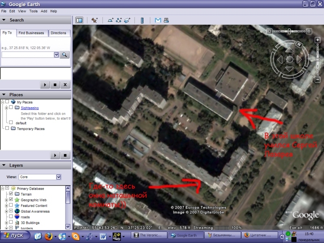Screen dimensions: 324x243
Task: Open the Ruler measuring tool
Action: click(142, 20)
